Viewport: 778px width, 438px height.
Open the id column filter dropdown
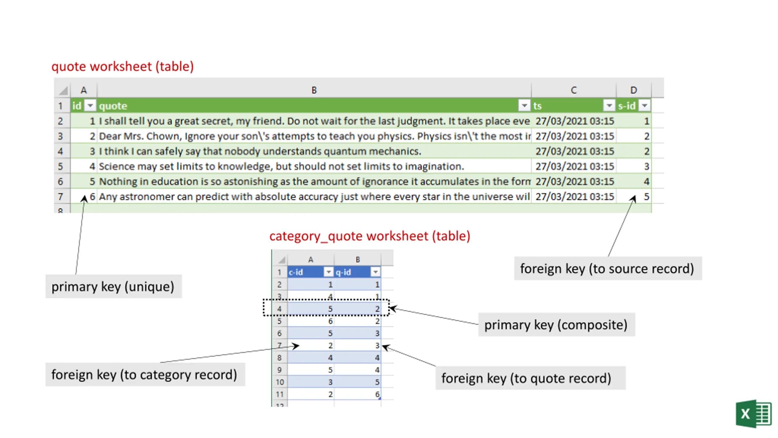click(90, 106)
